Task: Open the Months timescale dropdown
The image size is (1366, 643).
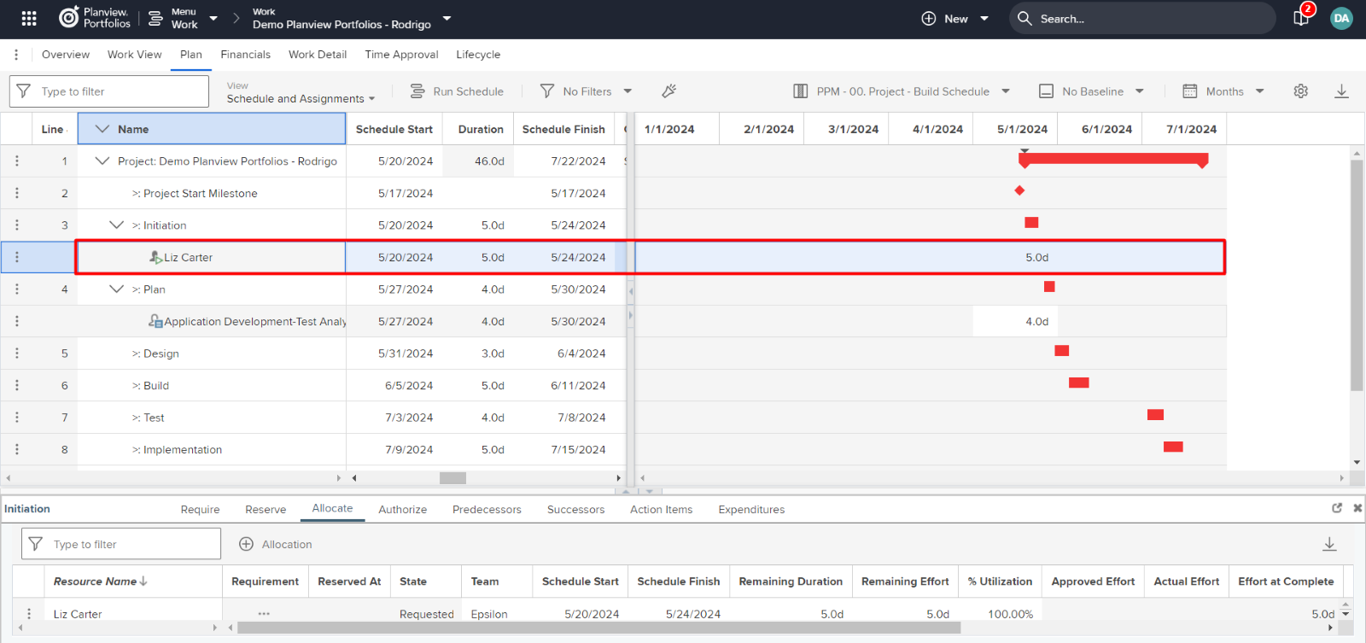Action: tap(1223, 91)
